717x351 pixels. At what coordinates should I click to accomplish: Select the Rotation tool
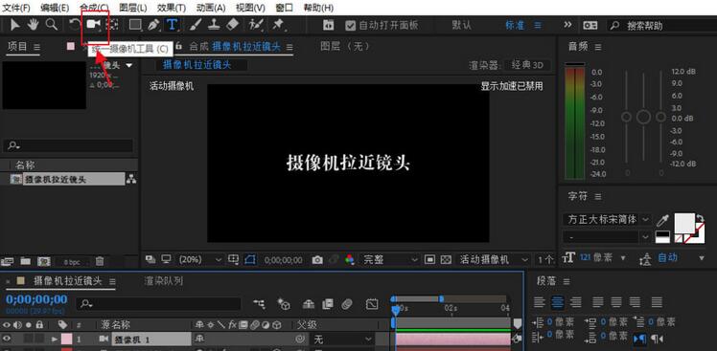(x=75, y=25)
